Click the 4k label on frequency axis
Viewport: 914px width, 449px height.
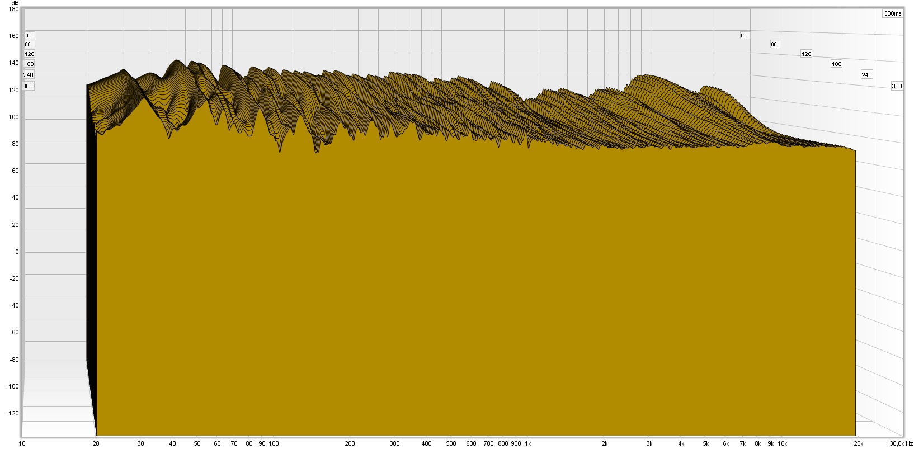681,444
